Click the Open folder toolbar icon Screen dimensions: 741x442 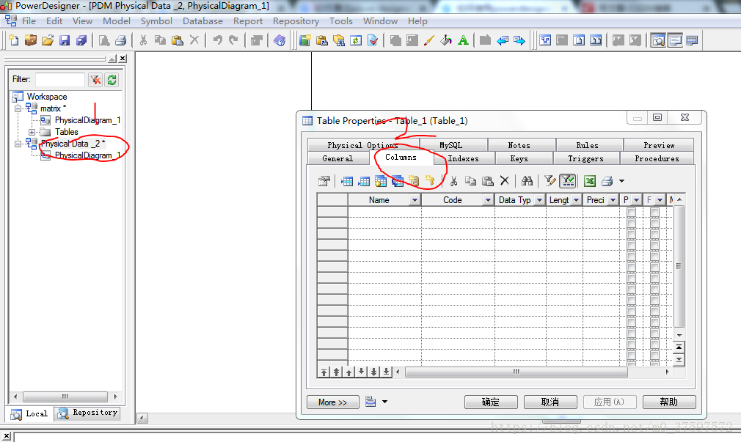click(48, 40)
